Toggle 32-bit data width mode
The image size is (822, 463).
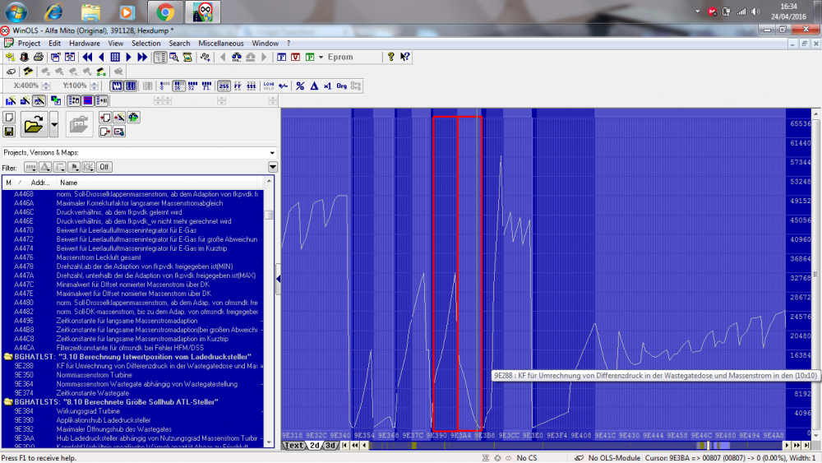pos(192,86)
